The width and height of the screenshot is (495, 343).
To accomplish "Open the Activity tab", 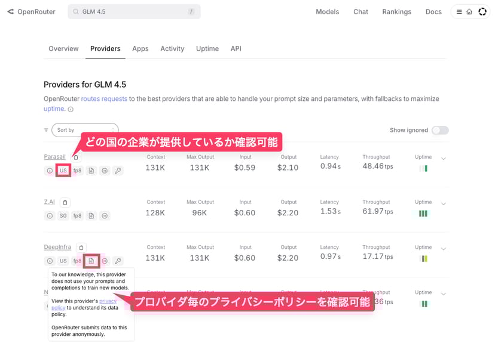I will click(x=172, y=49).
